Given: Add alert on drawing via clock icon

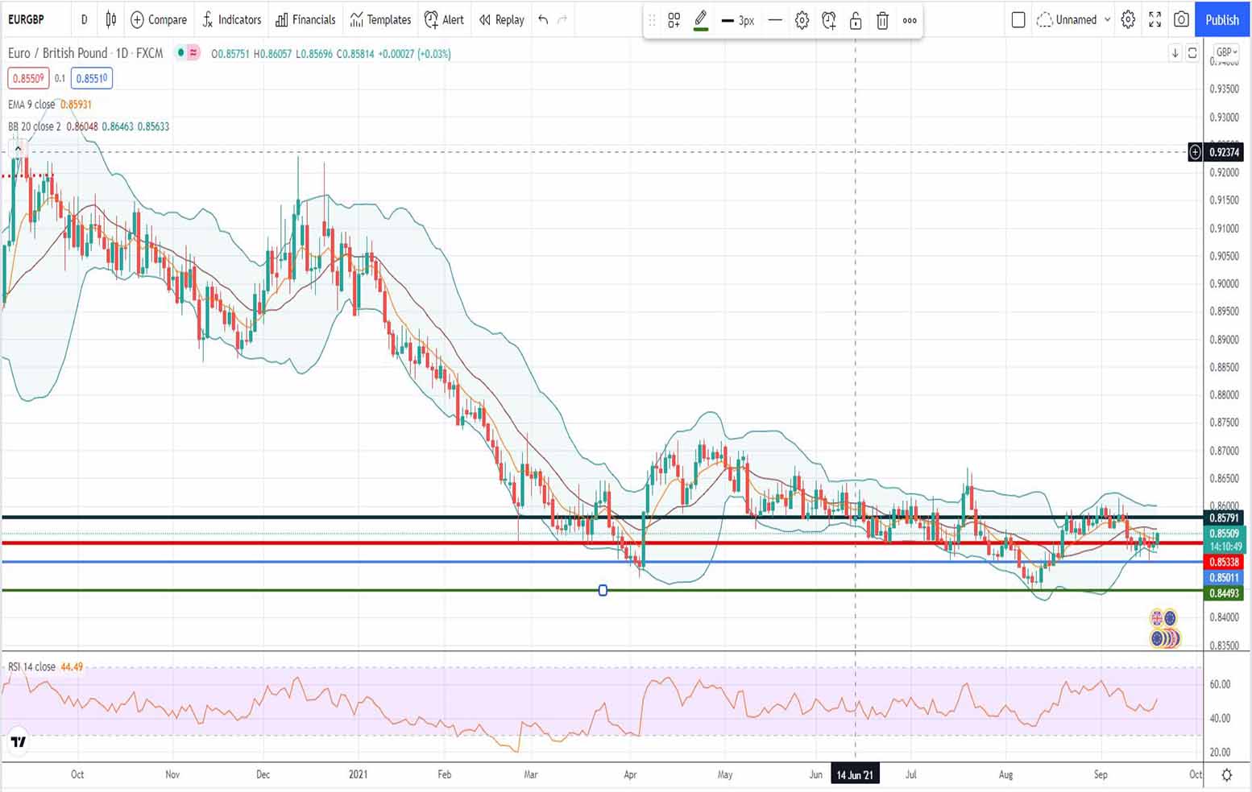Looking at the screenshot, I should point(828,21).
